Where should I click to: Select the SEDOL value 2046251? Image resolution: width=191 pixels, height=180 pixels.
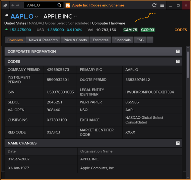click(54, 102)
